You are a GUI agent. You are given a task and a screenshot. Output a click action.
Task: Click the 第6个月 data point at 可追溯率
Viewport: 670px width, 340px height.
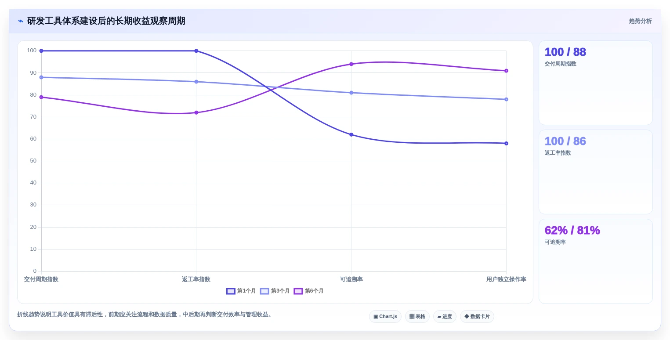click(x=351, y=64)
